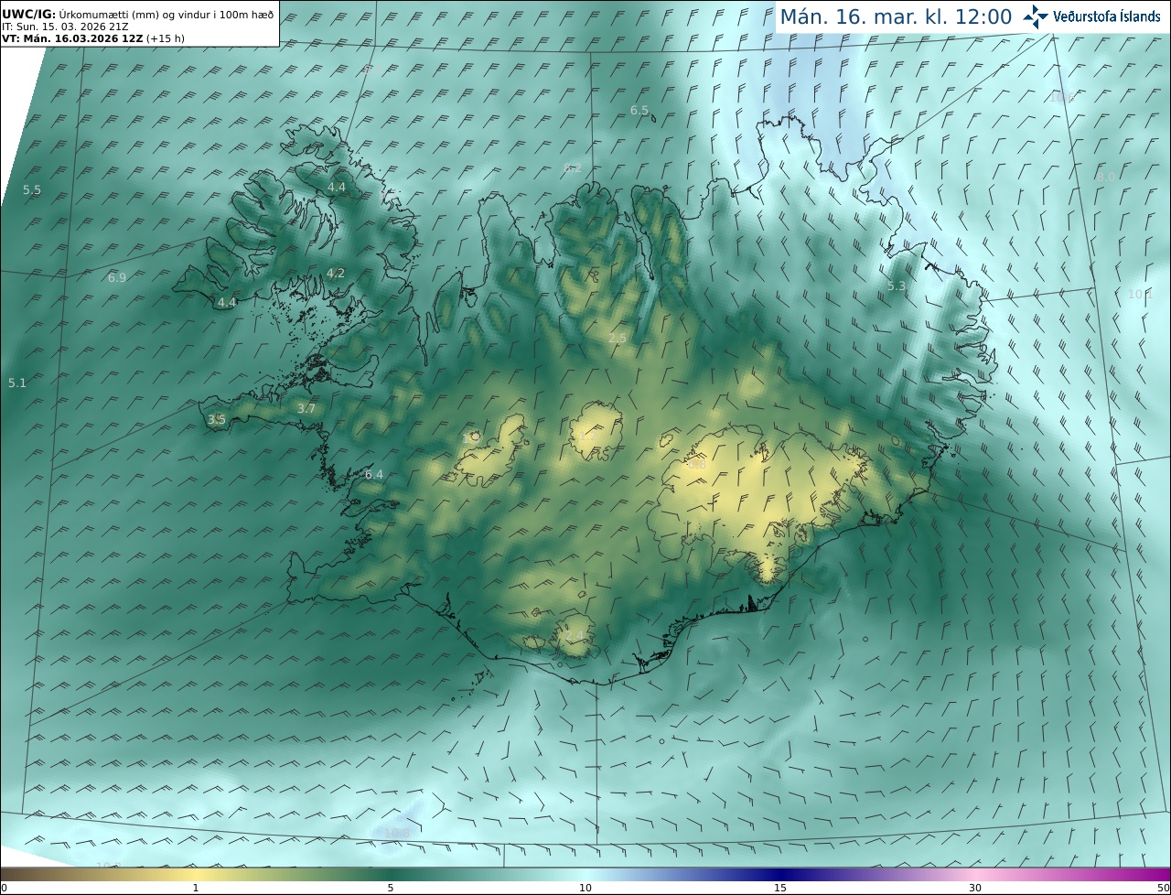The width and height of the screenshot is (1171, 895).
Task: Click the 'Mán. 16. mar. kl. 12:00' timestamp
Action: click(x=896, y=16)
